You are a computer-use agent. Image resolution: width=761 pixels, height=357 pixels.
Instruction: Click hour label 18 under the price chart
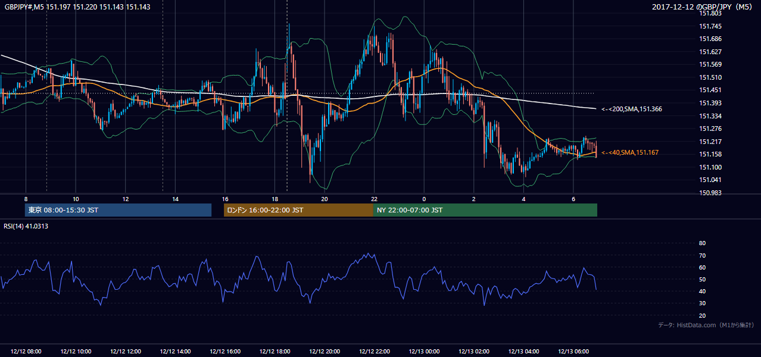coord(275,199)
